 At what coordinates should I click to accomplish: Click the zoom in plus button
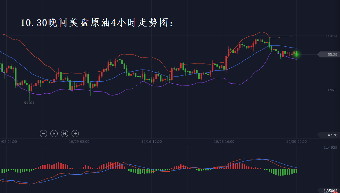[75, 133]
